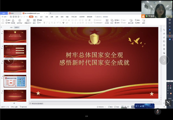Toggle Italic formatting
The width and height of the screenshot is (173, 120).
coord(47,23)
